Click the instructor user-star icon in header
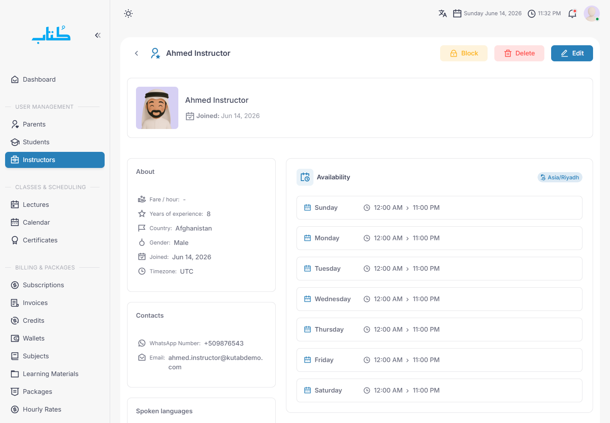The width and height of the screenshot is (610, 423). [x=155, y=53]
